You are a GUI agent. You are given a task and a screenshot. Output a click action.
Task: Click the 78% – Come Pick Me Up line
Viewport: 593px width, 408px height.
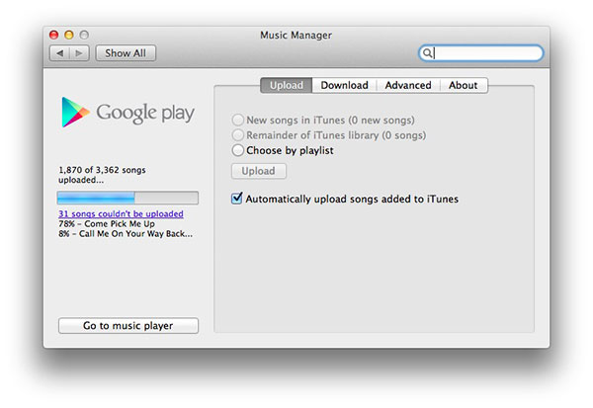pyautogui.click(x=107, y=224)
